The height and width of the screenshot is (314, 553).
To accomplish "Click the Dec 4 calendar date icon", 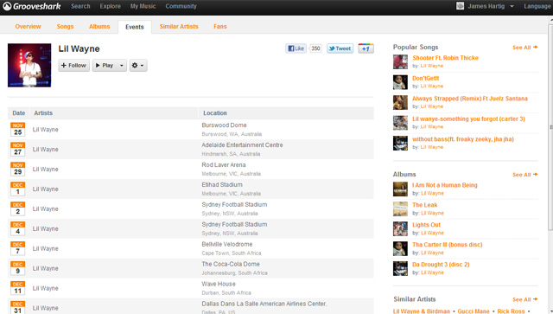I will coord(17,228).
